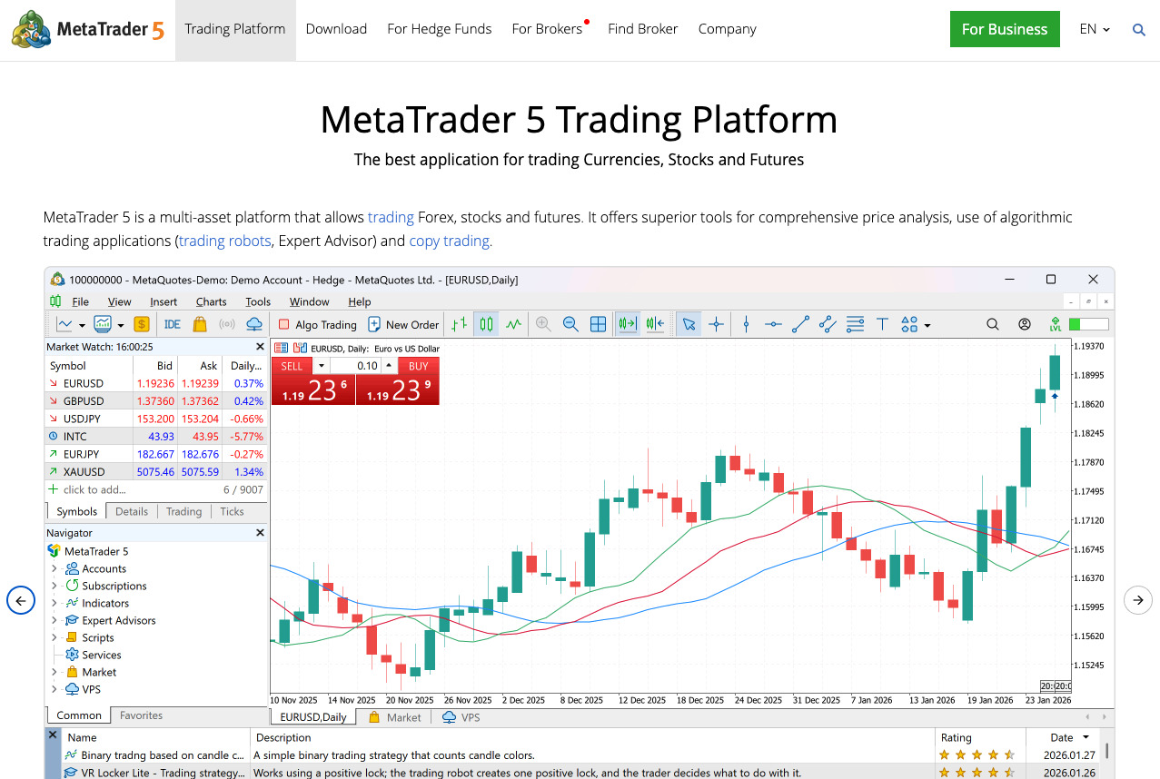
Task: Expand the Market tree node in Navigator
Action: 54,672
